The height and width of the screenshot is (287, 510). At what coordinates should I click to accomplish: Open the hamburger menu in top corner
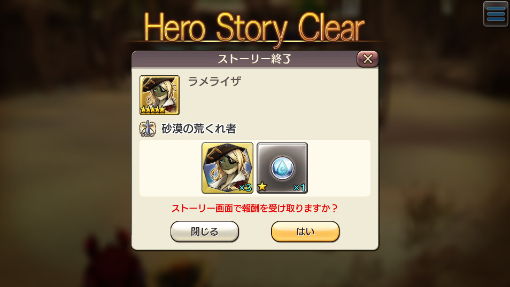pyautogui.click(x=496, y=14)
